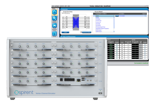153x105 pixels.
Task: Open the File Player view icon
Action: 55,34
